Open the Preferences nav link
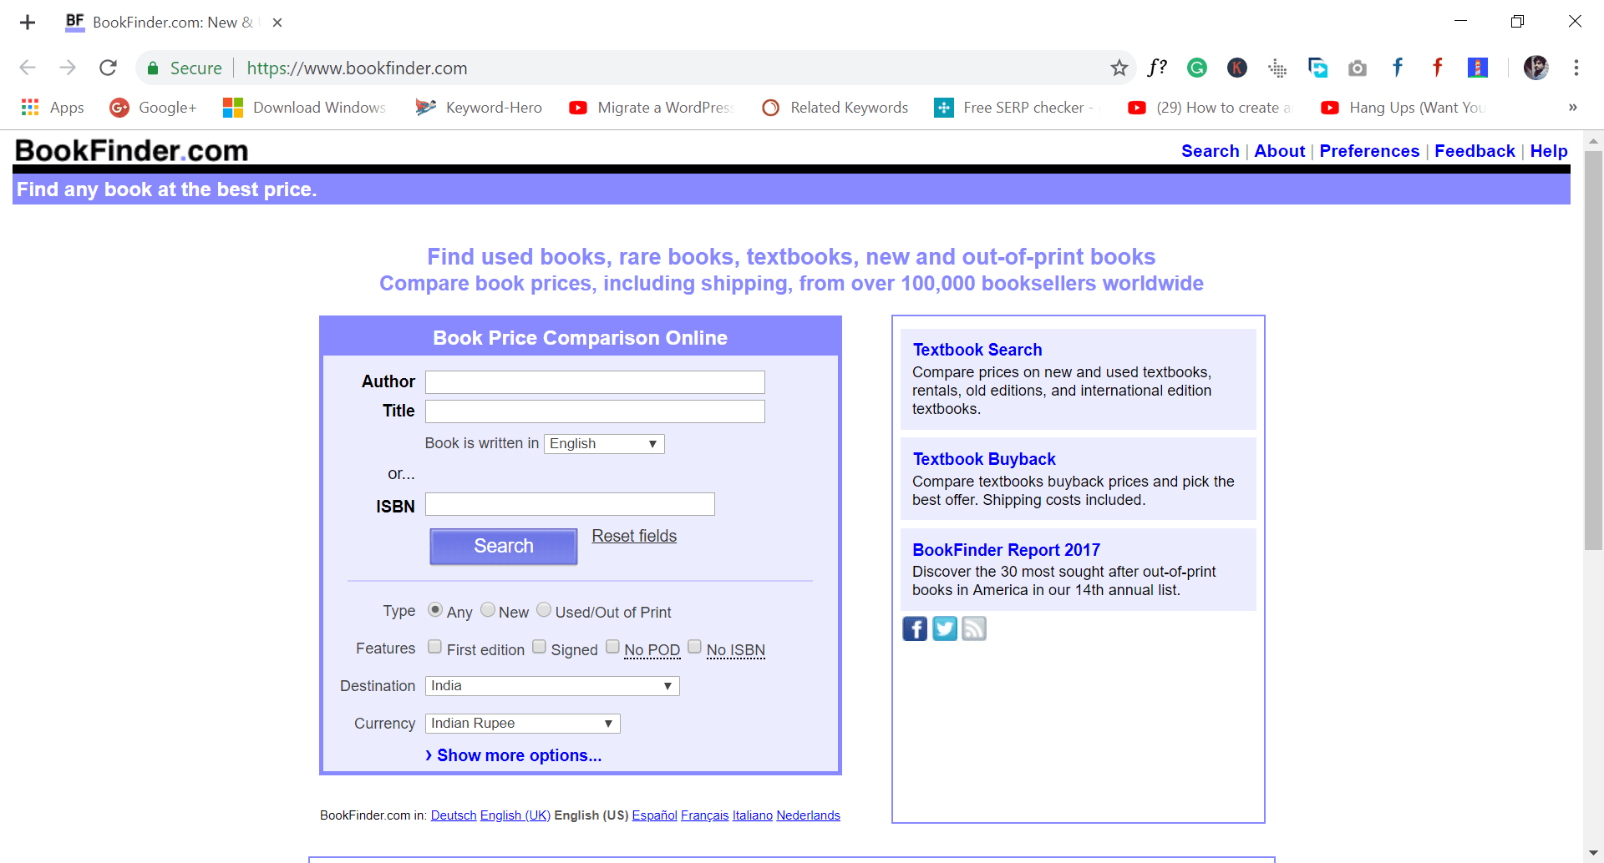 tap(1369, 151)
